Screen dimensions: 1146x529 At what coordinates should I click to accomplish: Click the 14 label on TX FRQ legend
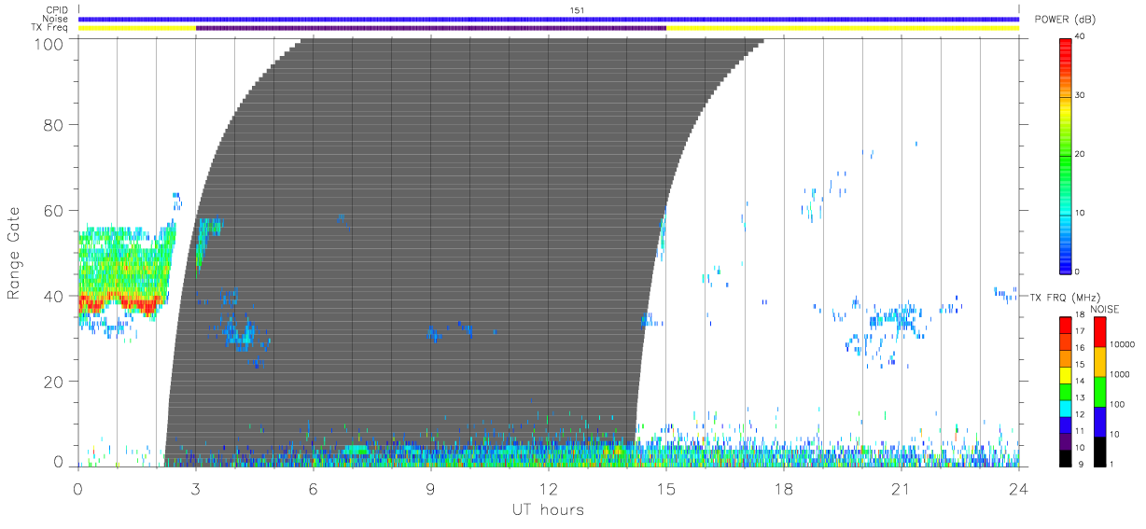[x=1080, y=381]
